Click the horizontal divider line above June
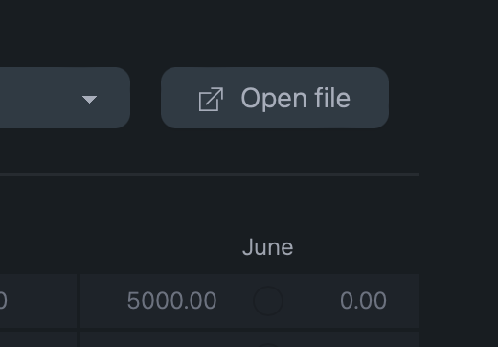The height and width of the screenshot is (347, 498). pos(210,174)
